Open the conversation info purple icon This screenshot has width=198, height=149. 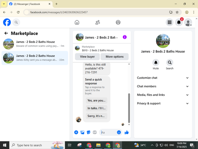[125, 37]
